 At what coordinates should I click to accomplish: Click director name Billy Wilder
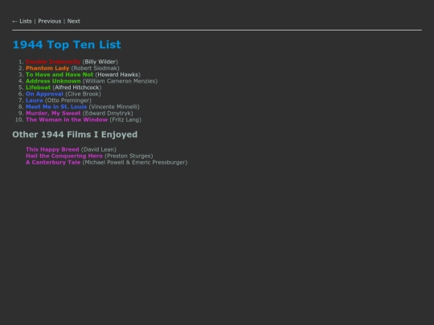point(100,62)
